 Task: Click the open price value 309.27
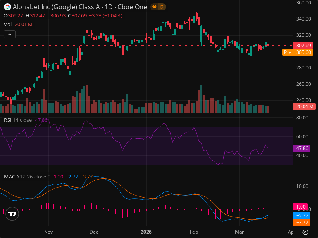tap(16, 16)
